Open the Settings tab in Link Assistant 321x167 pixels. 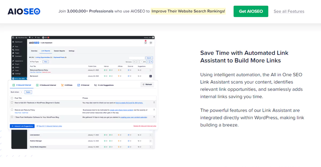pos(71,51)
